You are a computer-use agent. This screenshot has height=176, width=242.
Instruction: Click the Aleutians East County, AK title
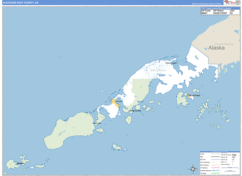tap(20, 2)
